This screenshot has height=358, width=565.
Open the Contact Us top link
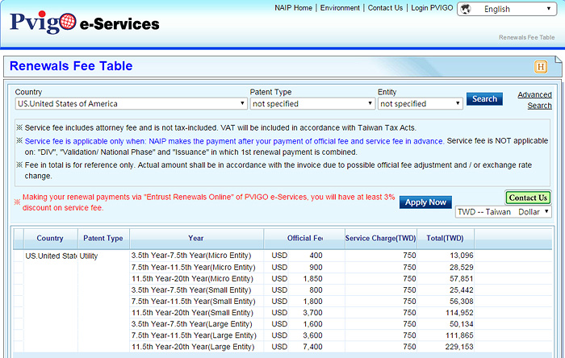pos(385,7)
